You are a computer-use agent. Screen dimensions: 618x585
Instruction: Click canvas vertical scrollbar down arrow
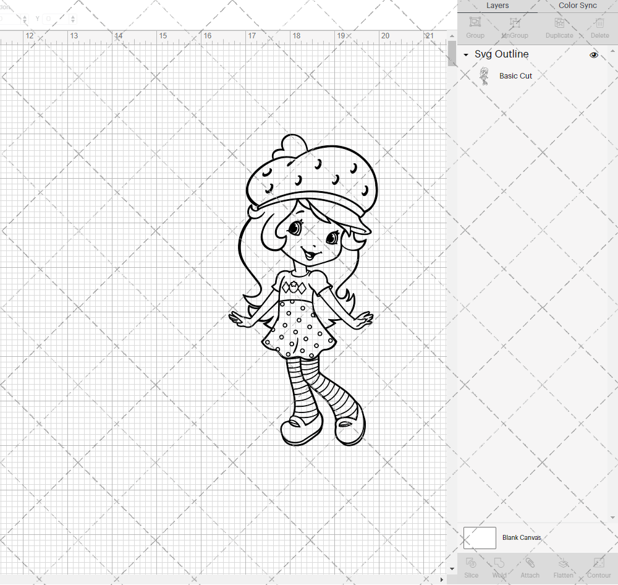coord(452,568)
